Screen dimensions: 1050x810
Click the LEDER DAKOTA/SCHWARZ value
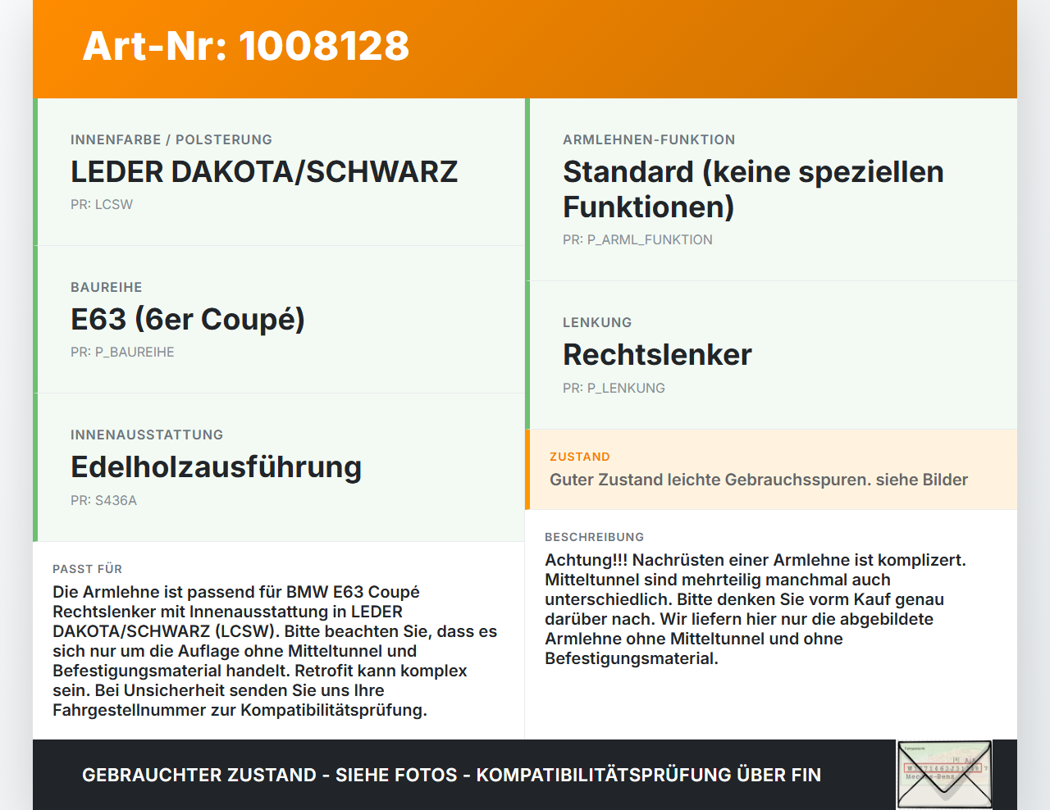tap(264, 171)
